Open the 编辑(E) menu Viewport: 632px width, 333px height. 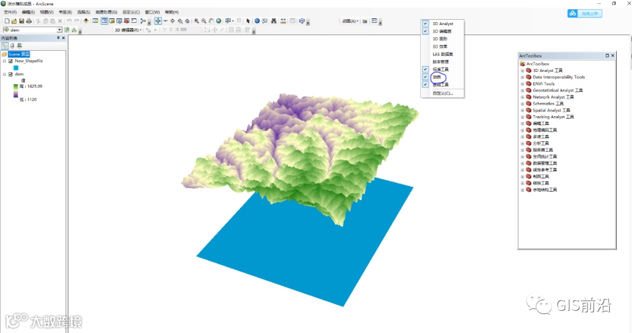tap(28, 12)
